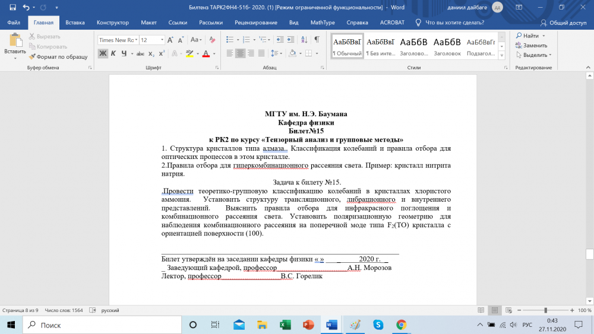Image resolution: width=594 pixels, height=334 pixels.
Task: Toggle bold formatting (Ж)
Action: click(103, 53)
